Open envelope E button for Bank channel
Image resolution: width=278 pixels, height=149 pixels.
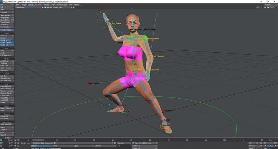(18, 146)
